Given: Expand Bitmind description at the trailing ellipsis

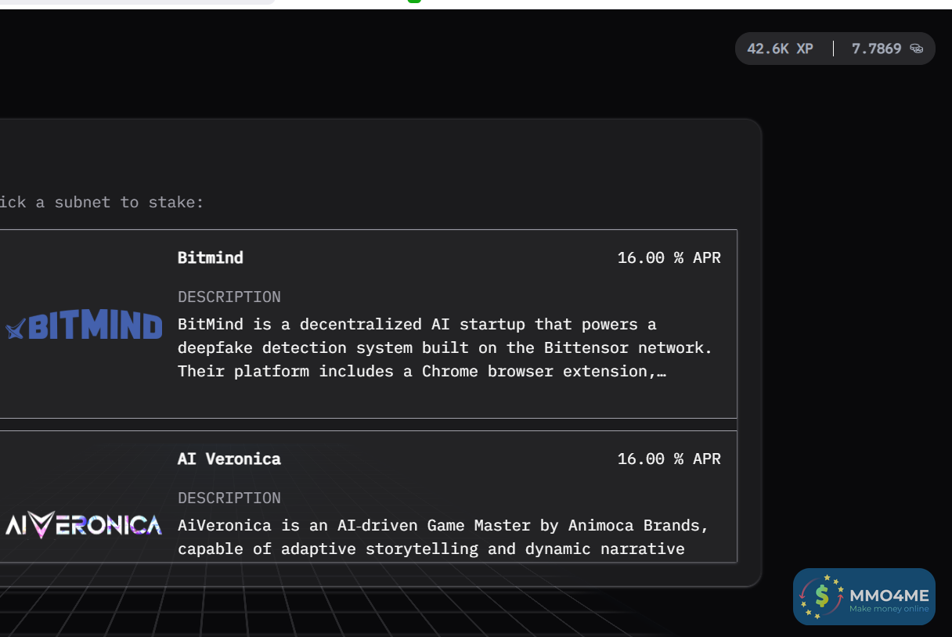Looking at the screenshot, I should (662, 372).
